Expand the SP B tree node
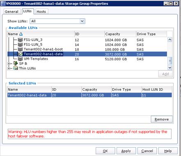 (9, 64)
